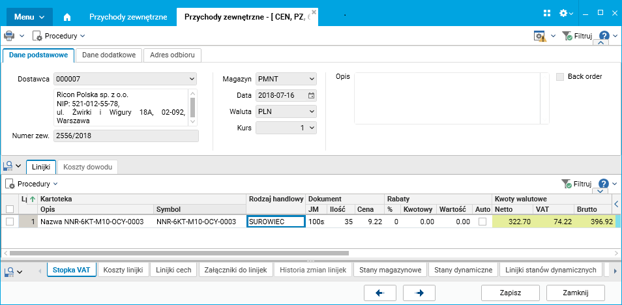The height and width of the screenshot is (305, 622).
Task: Click the Symbol cell NNR-6KT-M10-OCY-0003
Action: [200, 222]
